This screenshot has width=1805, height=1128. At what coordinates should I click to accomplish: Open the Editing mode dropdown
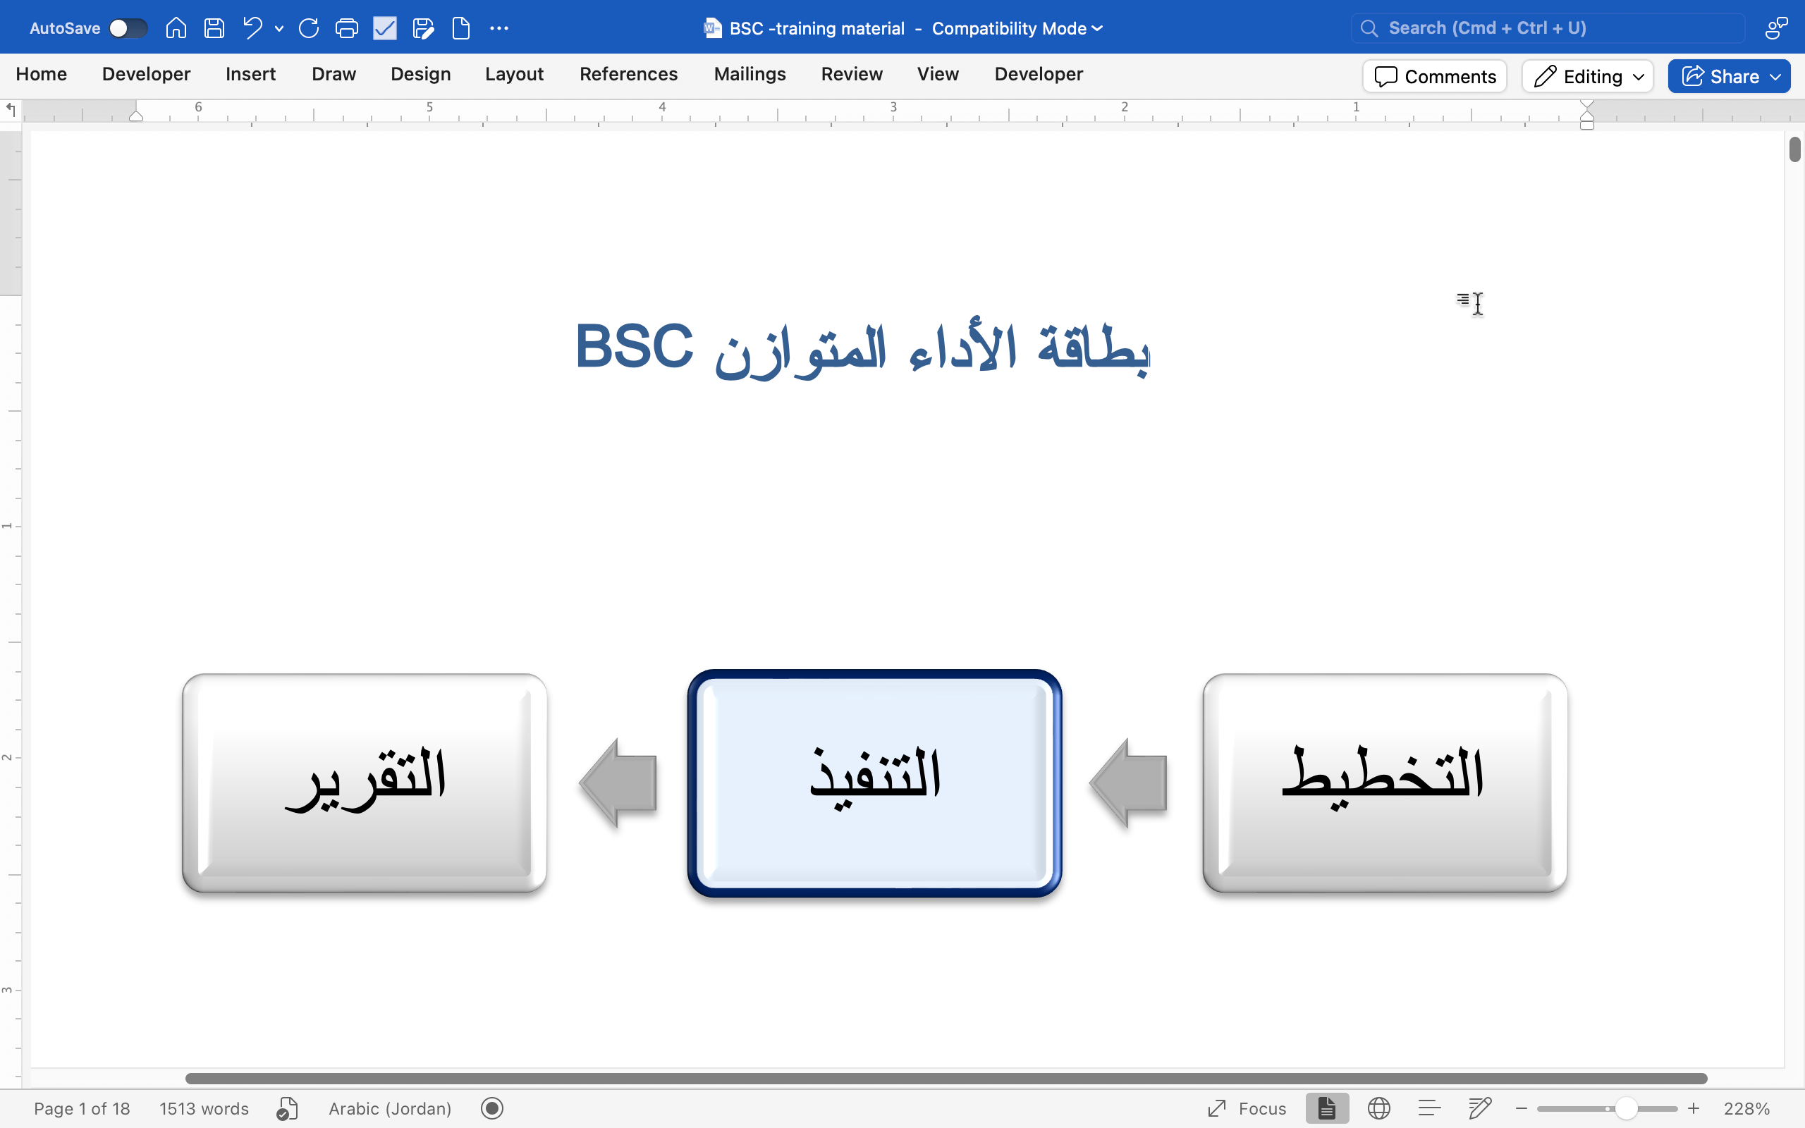click(1588, 76)
